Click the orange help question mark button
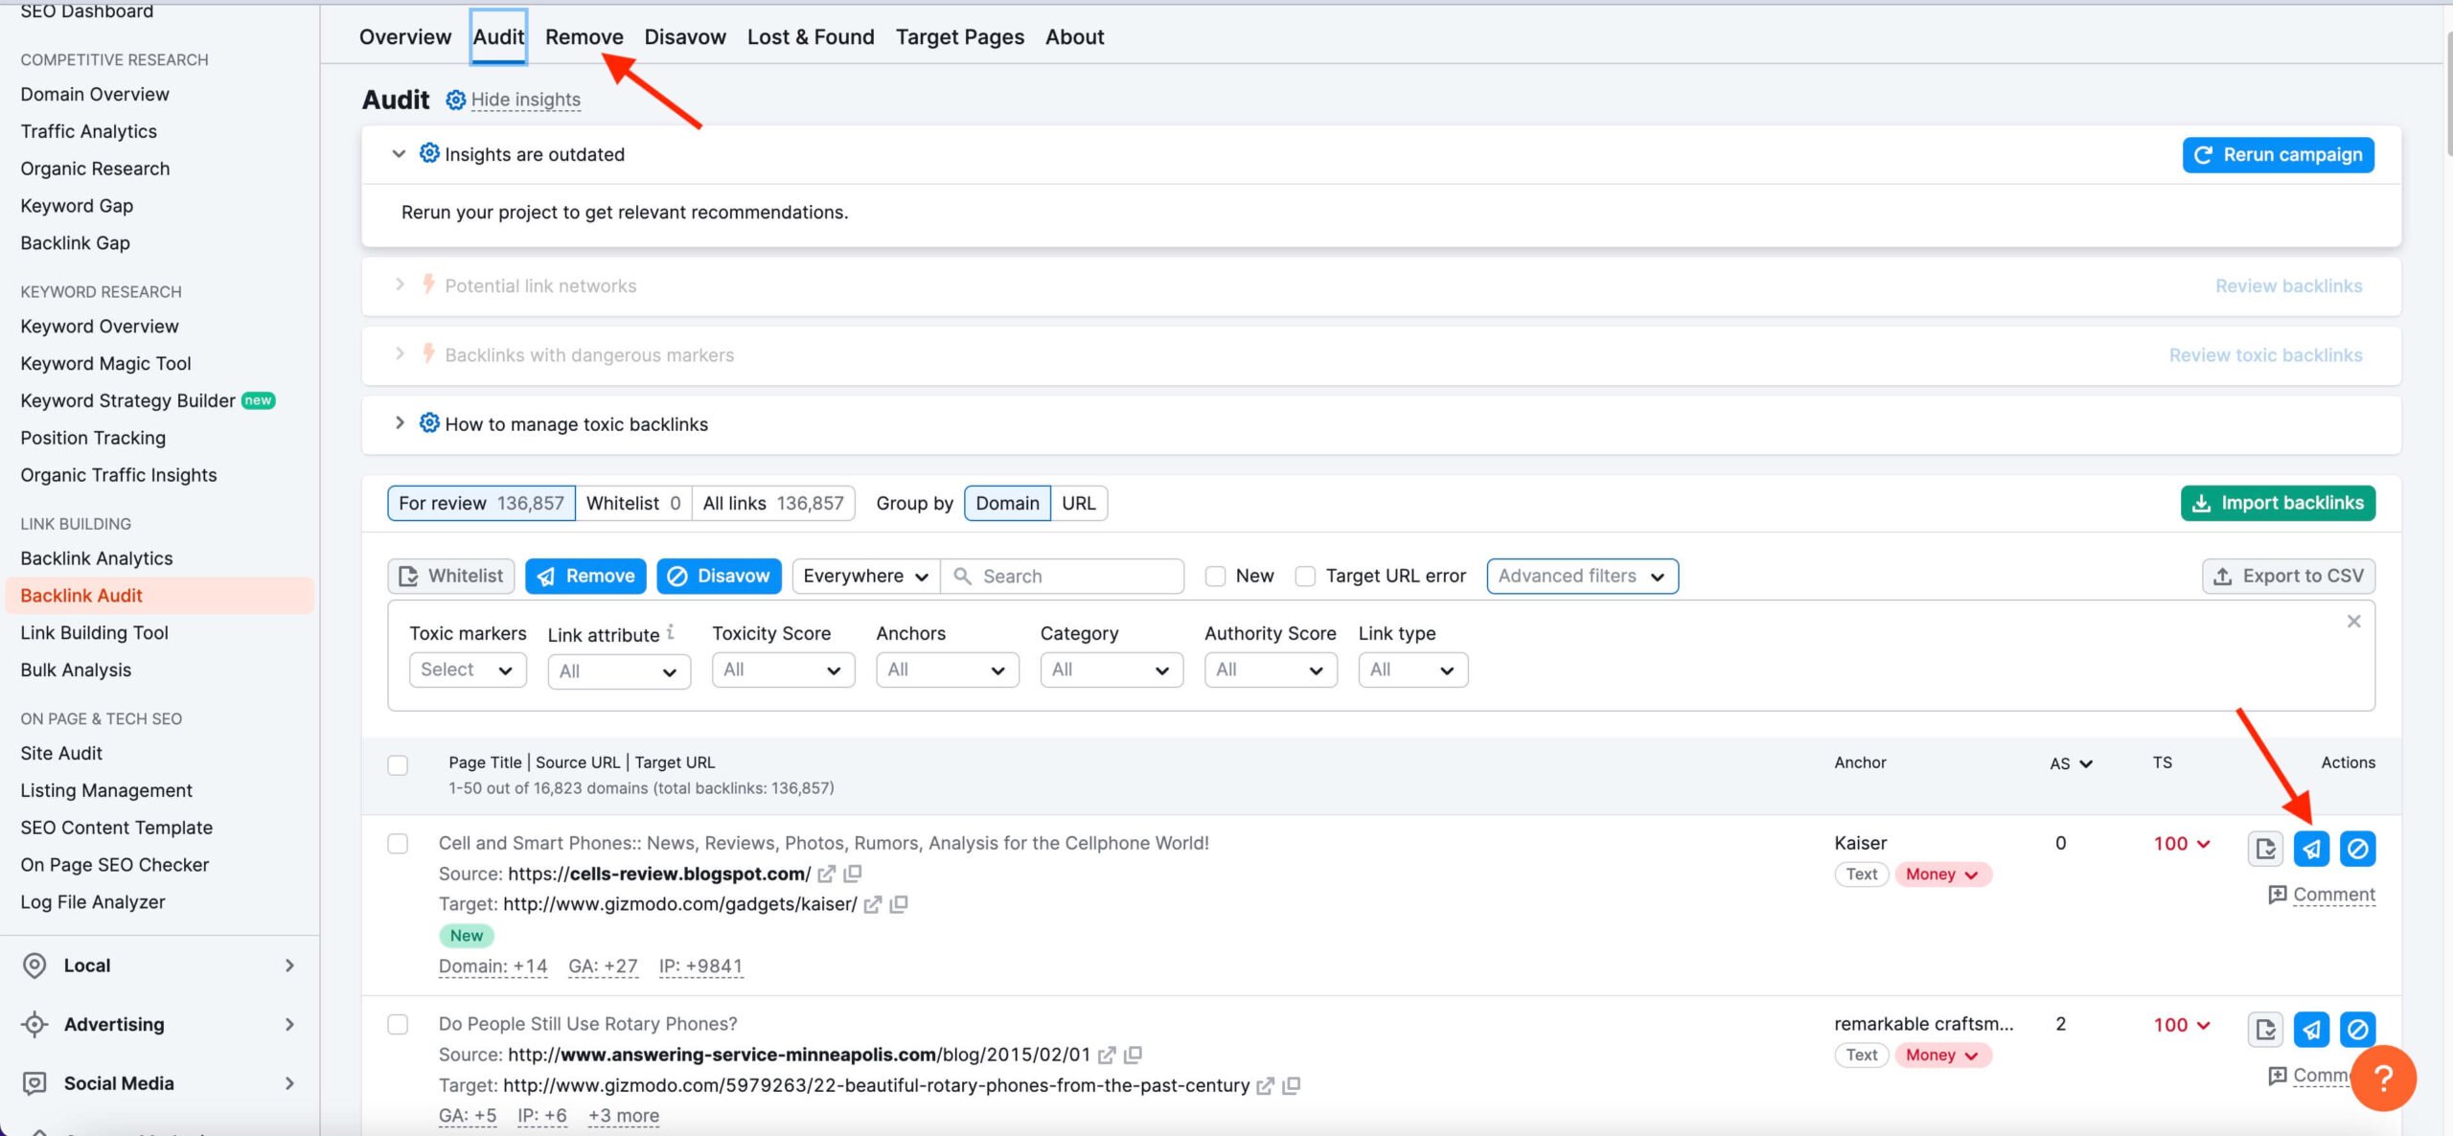2453x1136 pixels. (2383, 1078)
